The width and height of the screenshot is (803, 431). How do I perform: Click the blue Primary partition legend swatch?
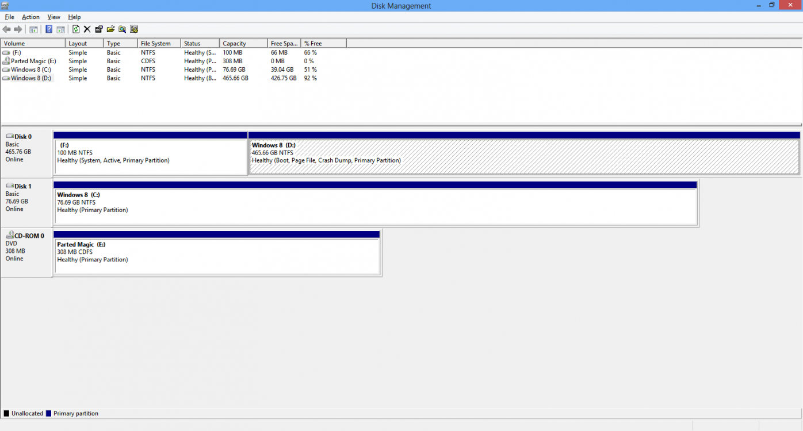pos(49,414)
